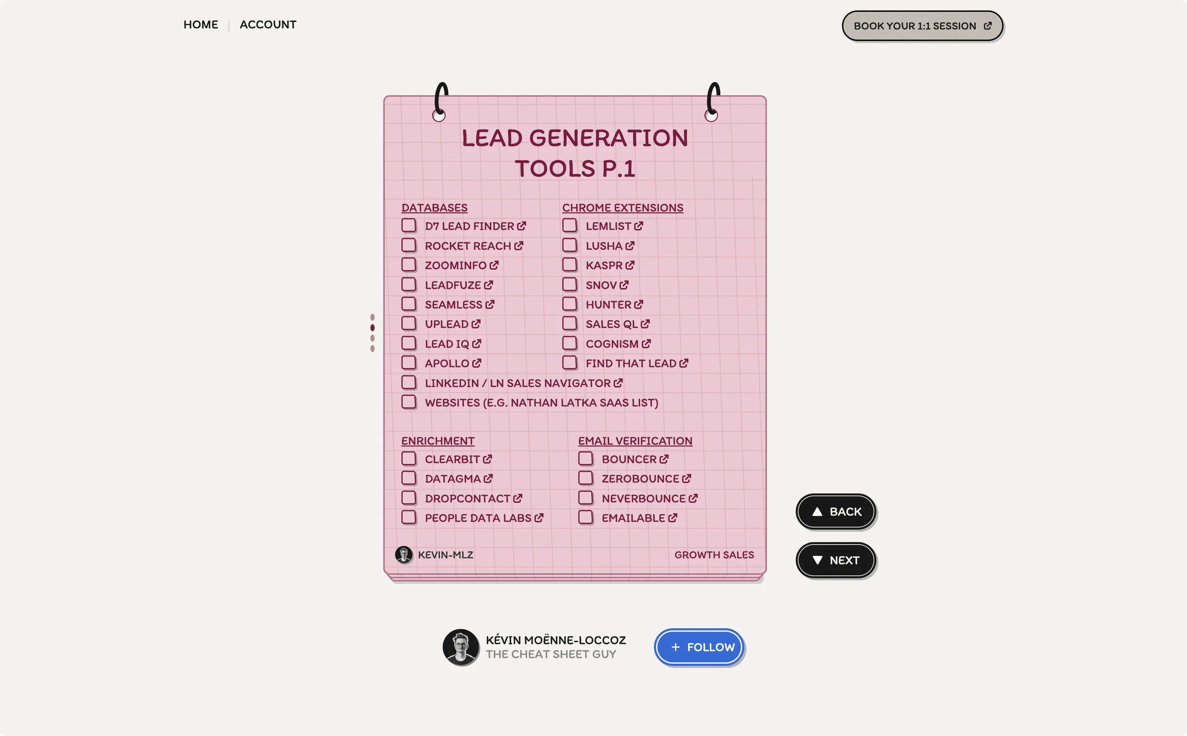Open the Snov external link icon

[624, 284]
